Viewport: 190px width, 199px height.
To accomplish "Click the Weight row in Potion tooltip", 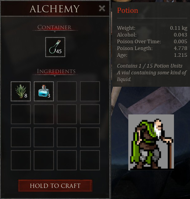I will coord(152,28).
